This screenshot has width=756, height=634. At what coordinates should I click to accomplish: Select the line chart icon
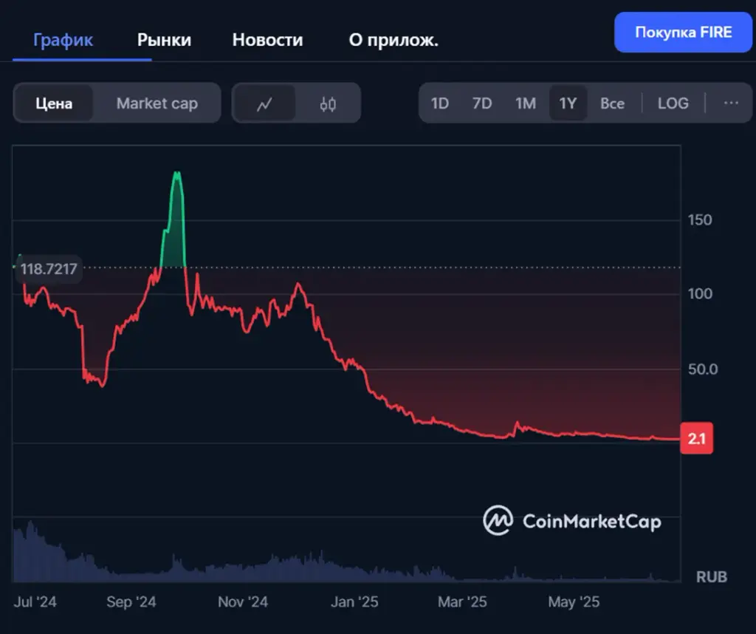(x=264, y=103)
